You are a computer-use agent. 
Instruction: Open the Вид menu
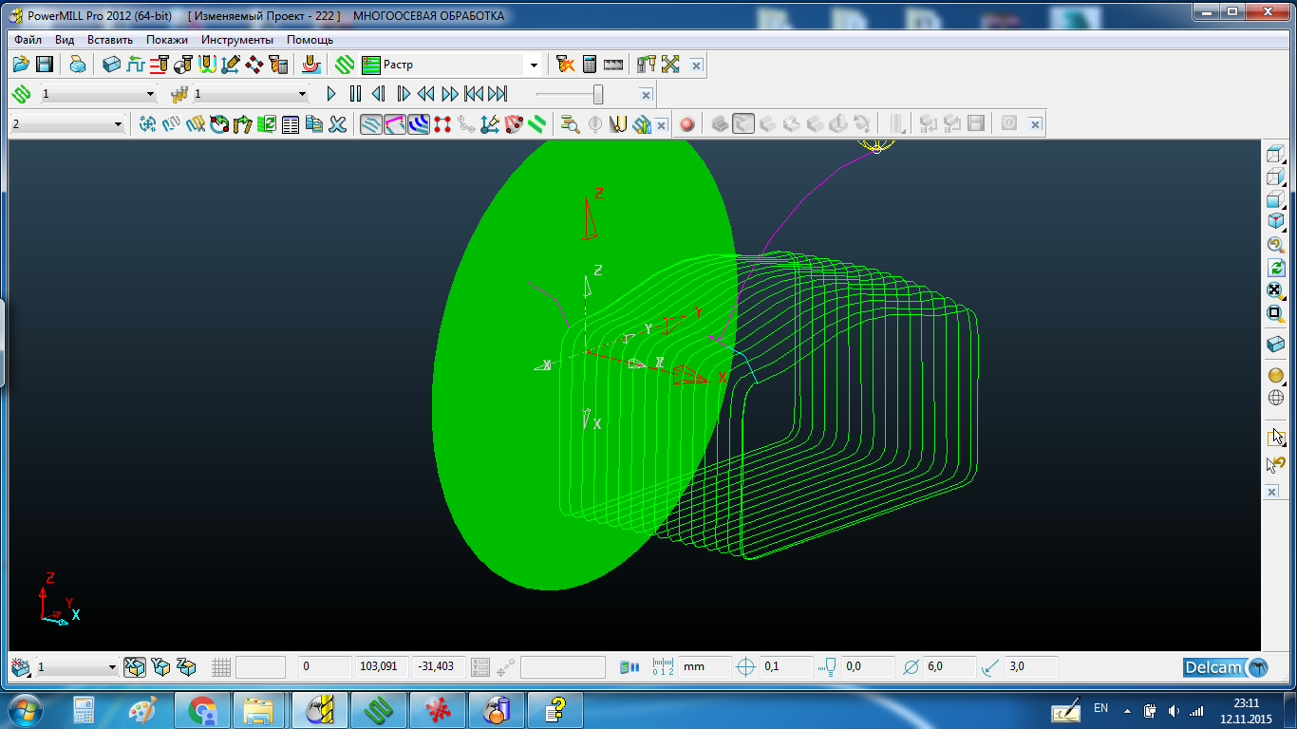65,40
